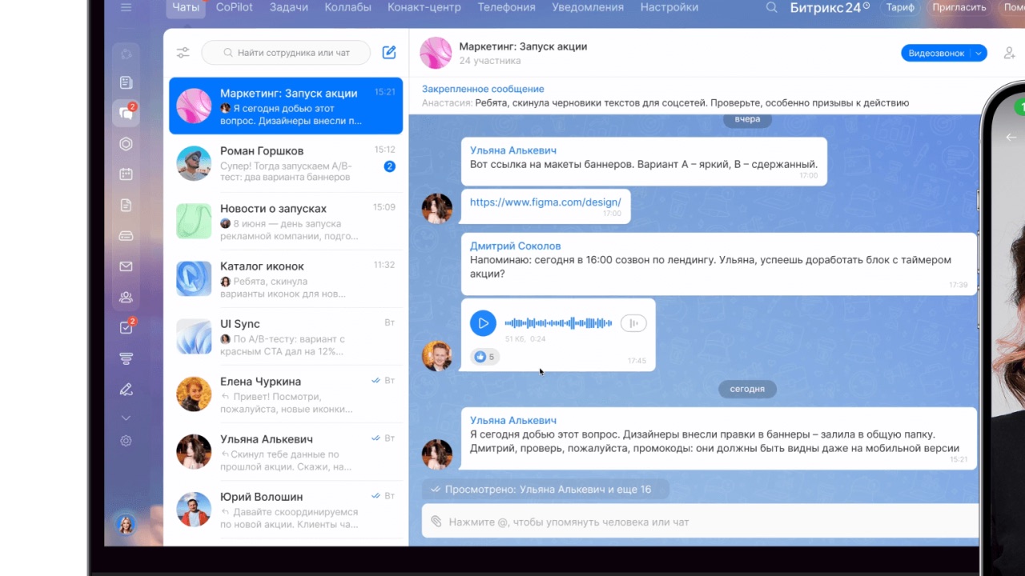The height and width of the screenshot is (576, 1025).
Task: Click the paperclip attach icon
Action: point(436,522)
